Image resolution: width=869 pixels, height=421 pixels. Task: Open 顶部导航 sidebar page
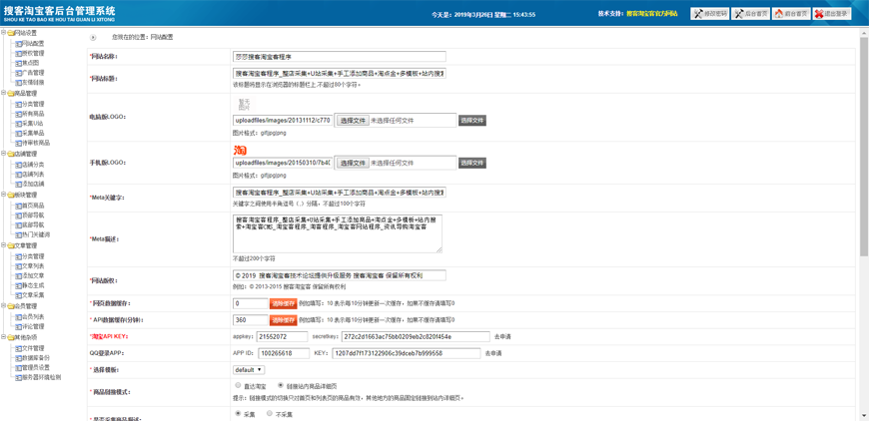[x=33, y=214]
